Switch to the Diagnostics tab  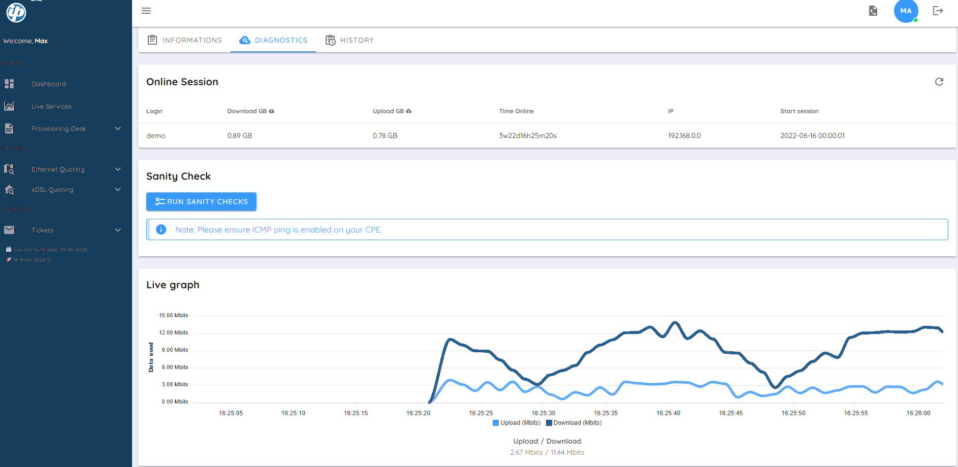point(273,40)
